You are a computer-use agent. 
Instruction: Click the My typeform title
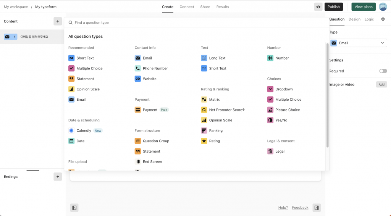(46, 7)
